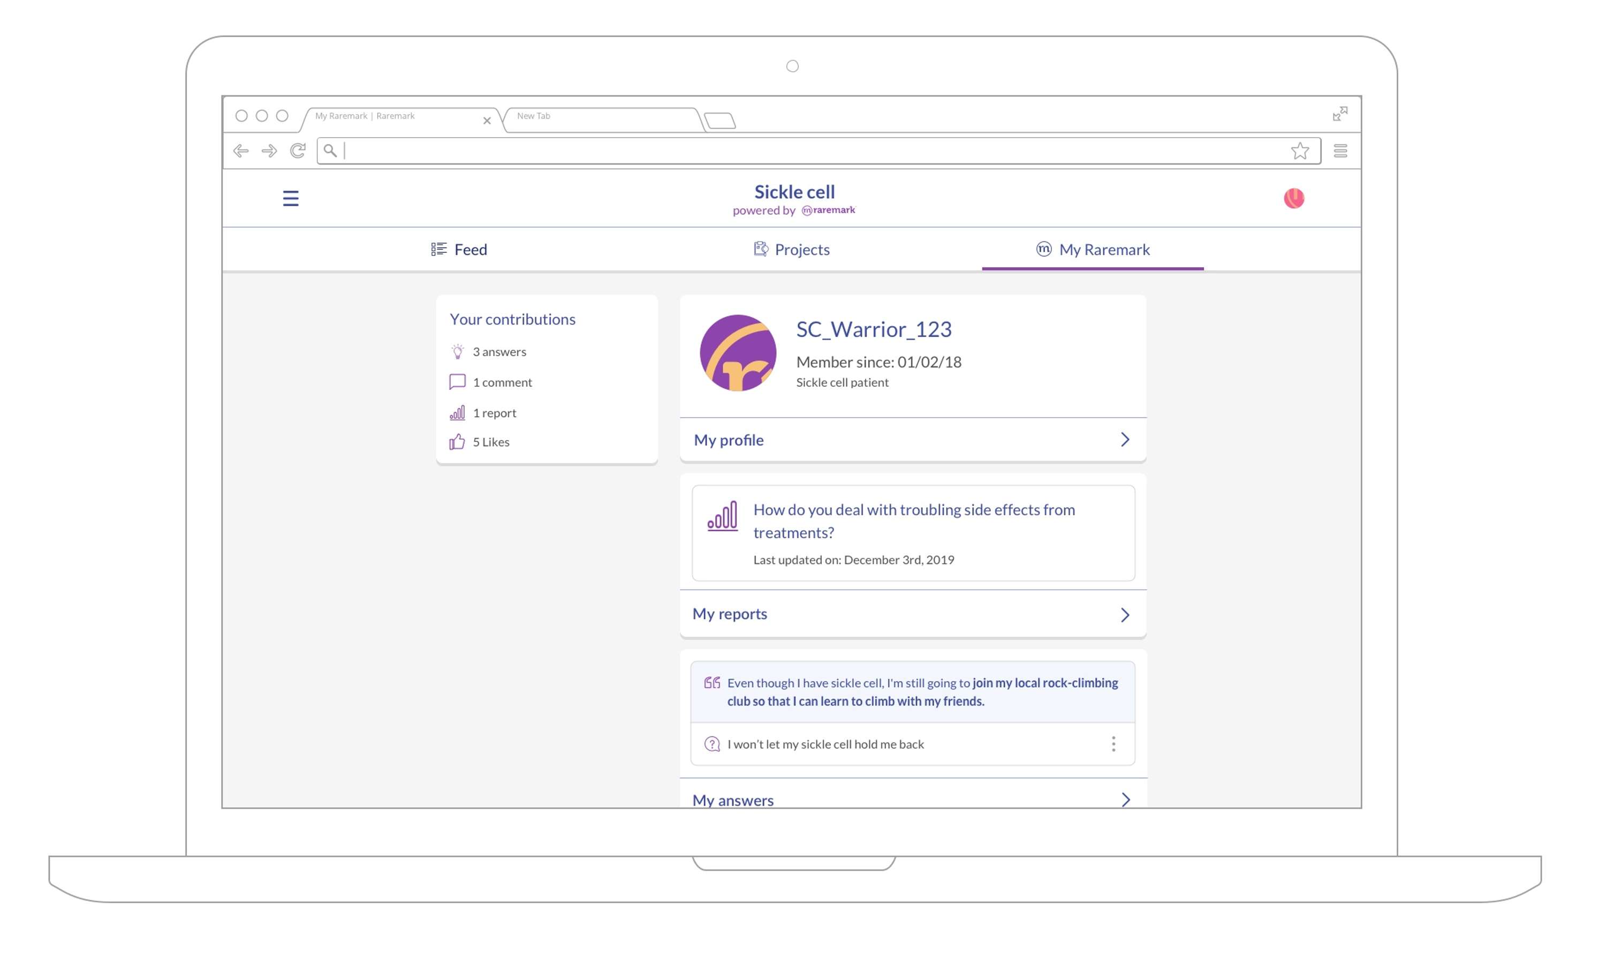Click 'Last updated on: December 3rd, 2019'
This screenshot has height=964, width=1606.
coord(854,559)
